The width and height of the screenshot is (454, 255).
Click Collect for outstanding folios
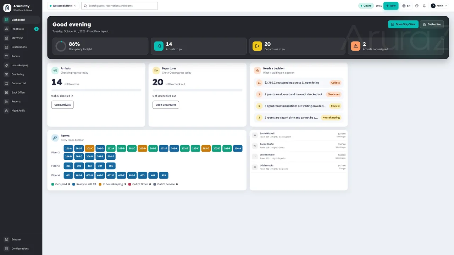[x=336, y=83]
